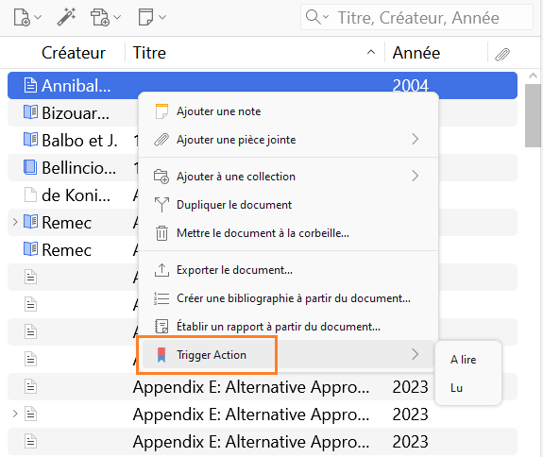Viewport: 543px width, 457px height.
Task: Click the attachment paperclip column header
Action: (502, 54)
